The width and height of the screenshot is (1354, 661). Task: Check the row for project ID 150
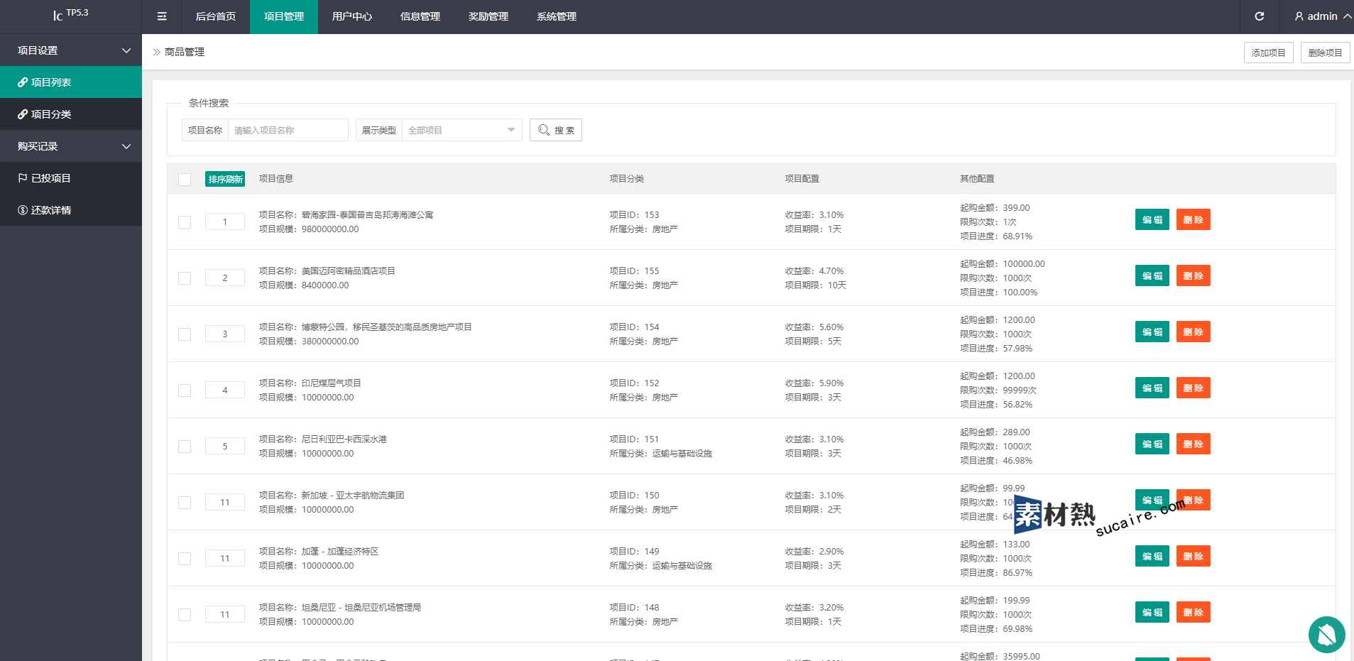[x=185, y=503]
